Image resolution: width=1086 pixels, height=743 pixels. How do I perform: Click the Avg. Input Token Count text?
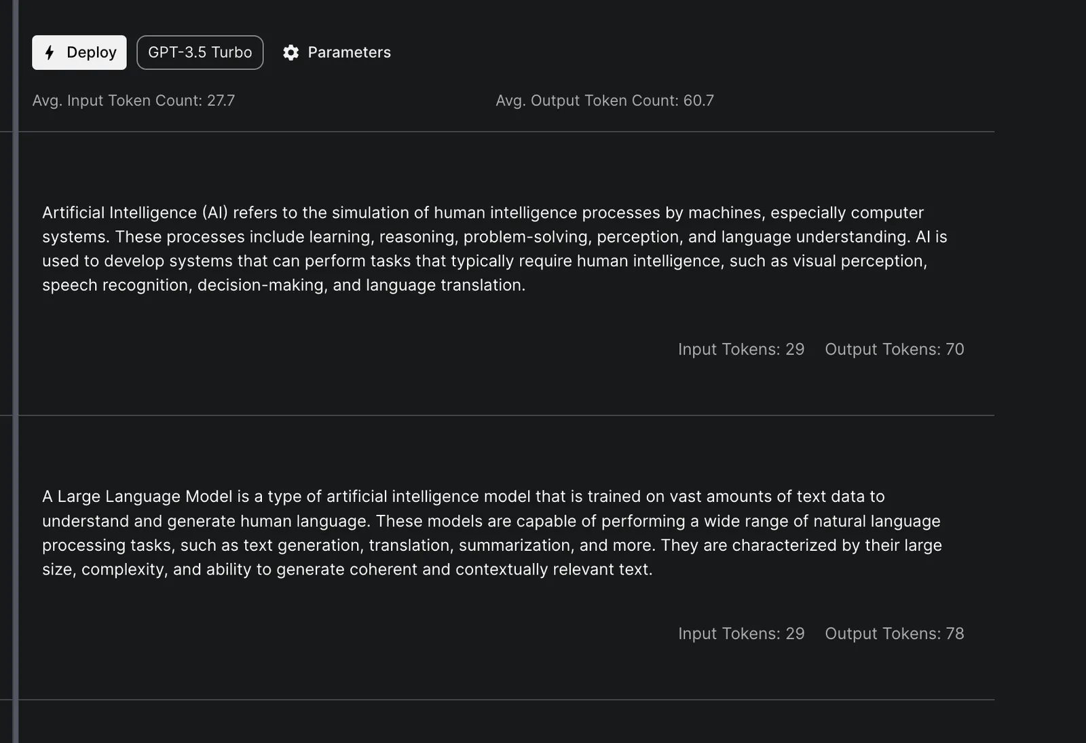click(x=134, y=101)
